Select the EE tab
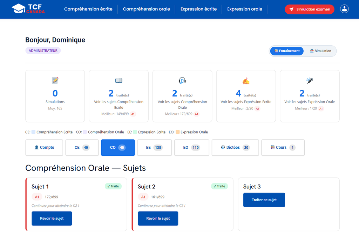This screenshot has width=359, height=235. click(154, 148)
